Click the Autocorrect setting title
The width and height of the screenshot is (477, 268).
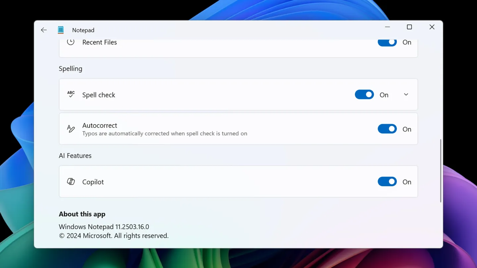[x=100, y=125]
